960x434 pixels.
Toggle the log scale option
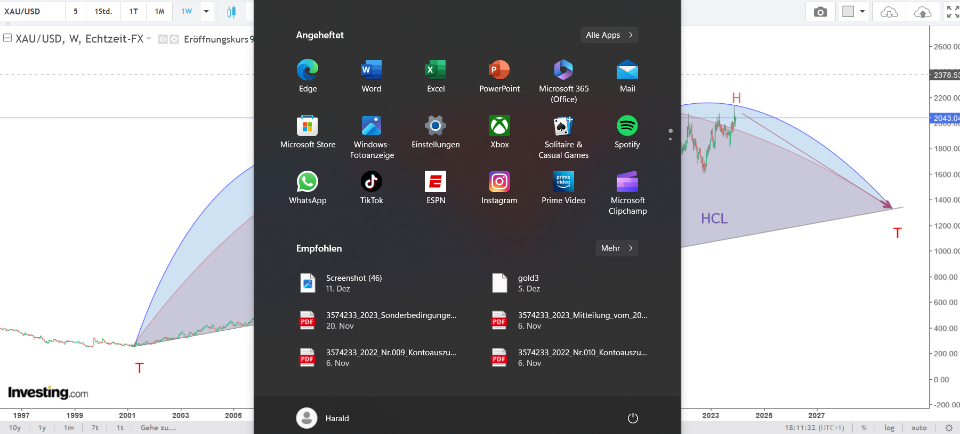tap(889, 428)
